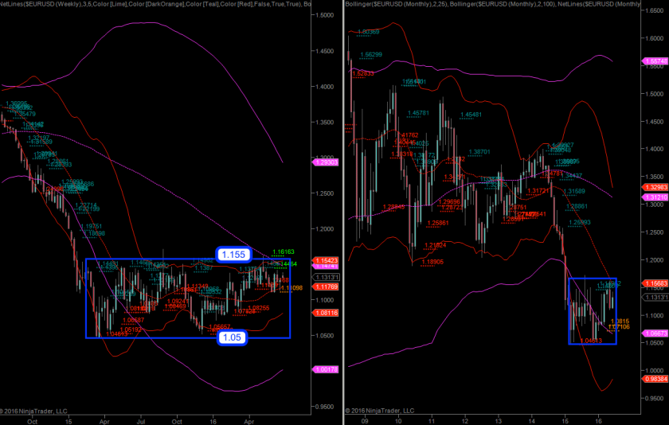Click the teal 1.31589 level label
The image size is (669, 425).
(x=574, y=191)
